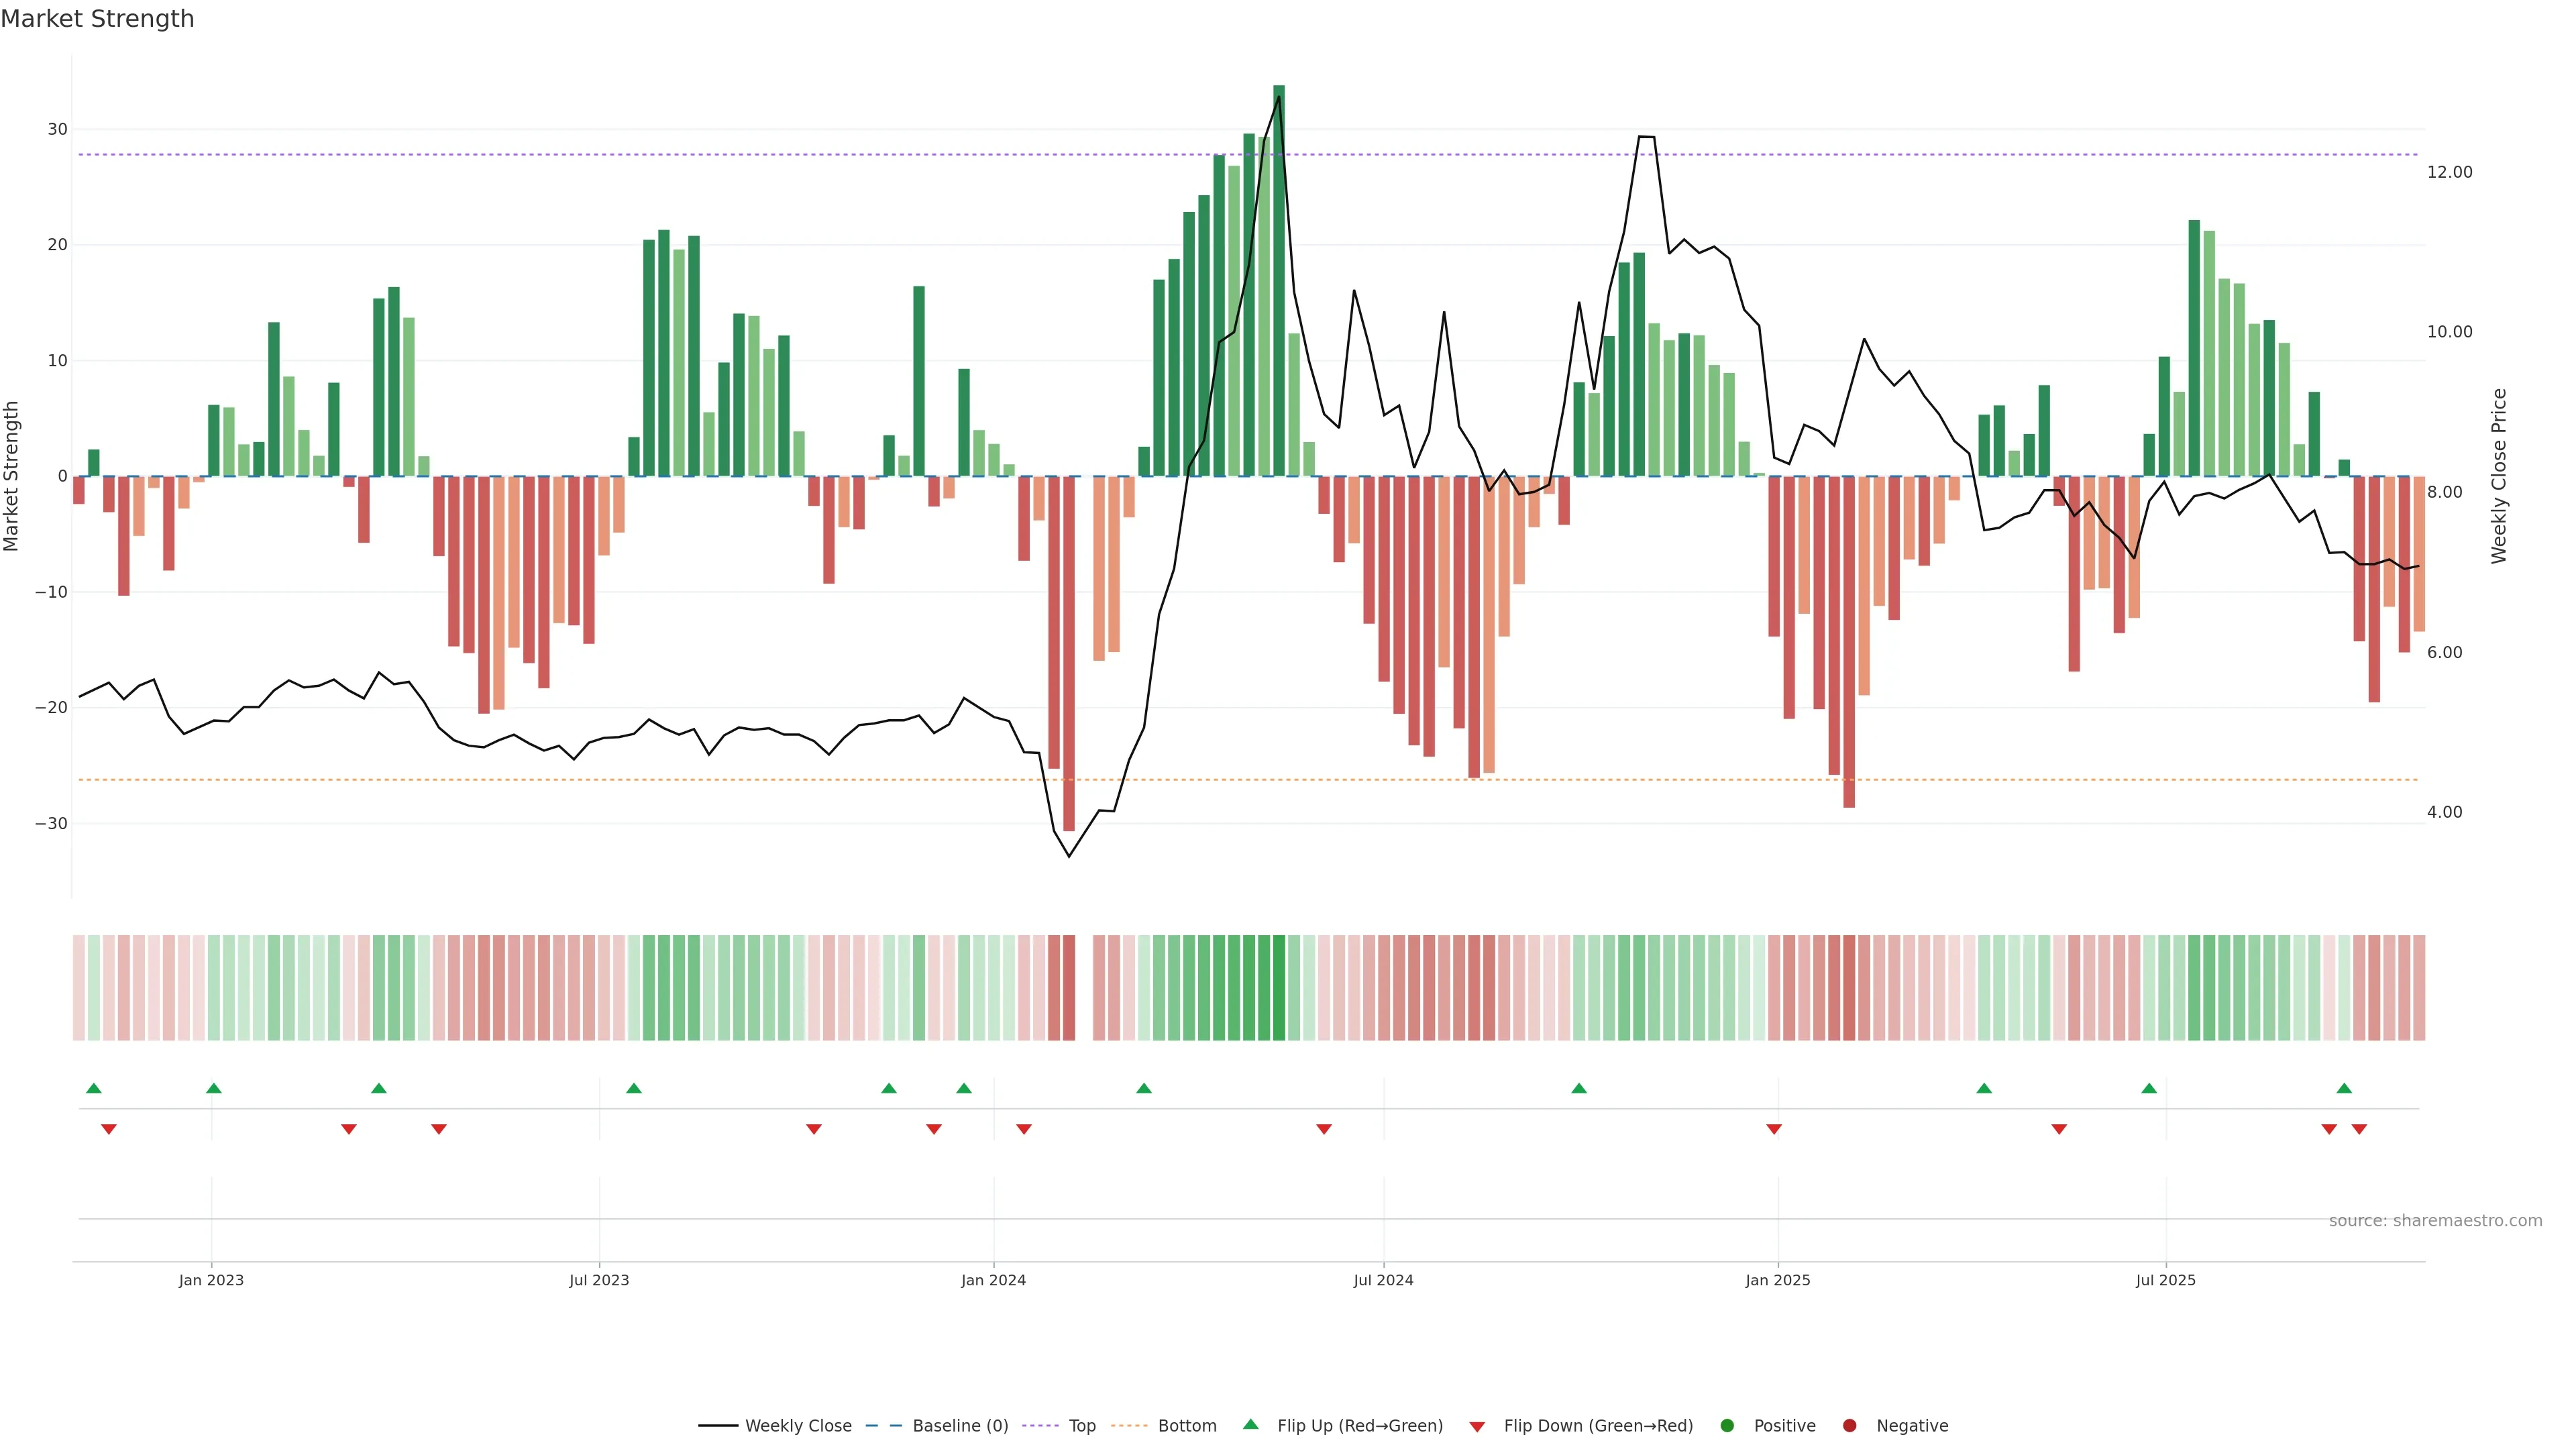Click the Jan 2024 x-axis label
Screen dimensions: 2576x1449
(x=993, y=1280)
